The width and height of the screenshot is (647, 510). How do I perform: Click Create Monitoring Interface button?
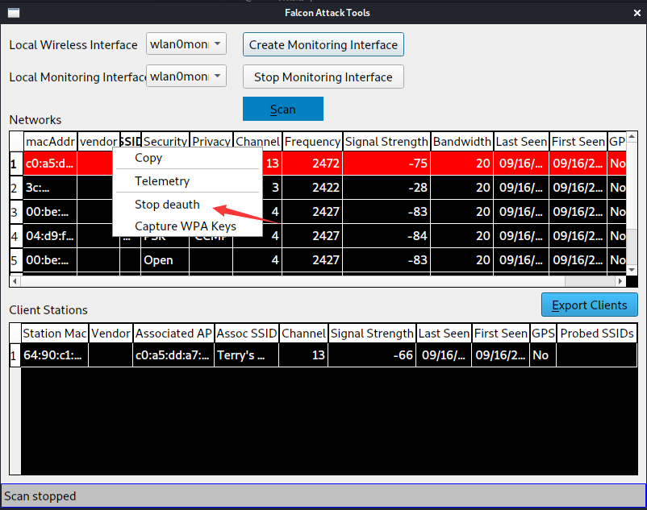pyautogui.click(x=323, y=44)
